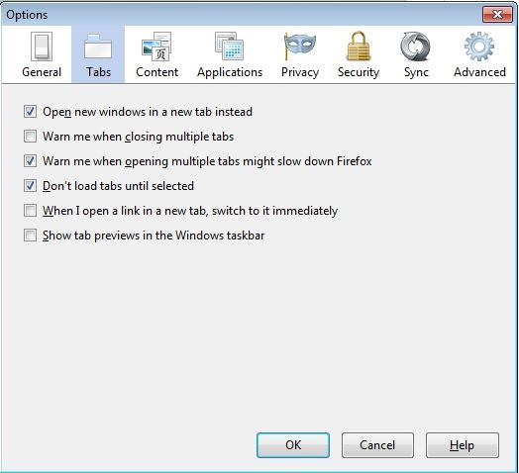Image resolution: width=519 pixels, height=473 pixels.
Task: Uncheck Open new windows in a new tab
Action: [x=30, y=112]
